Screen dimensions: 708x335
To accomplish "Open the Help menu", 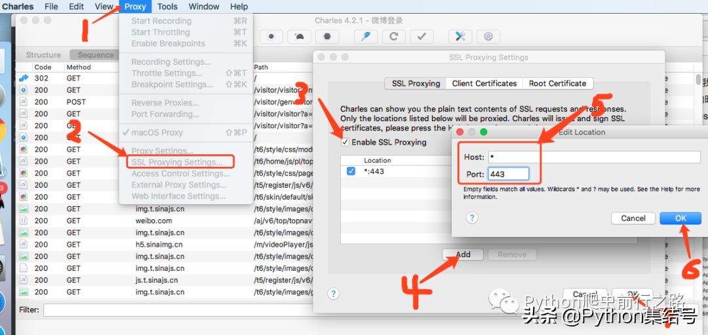I will click(x=239, y=7).
